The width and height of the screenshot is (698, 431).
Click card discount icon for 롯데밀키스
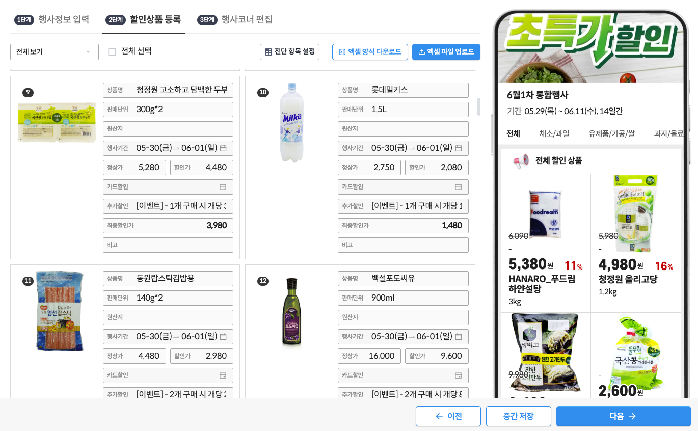458,187
